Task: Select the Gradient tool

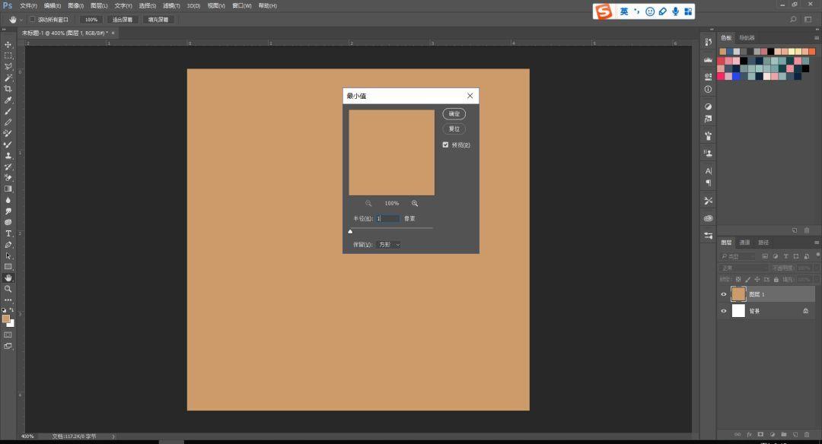Action: 8,189
